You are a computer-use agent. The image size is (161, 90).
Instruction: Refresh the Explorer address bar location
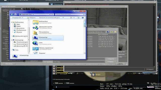(53, 14)
